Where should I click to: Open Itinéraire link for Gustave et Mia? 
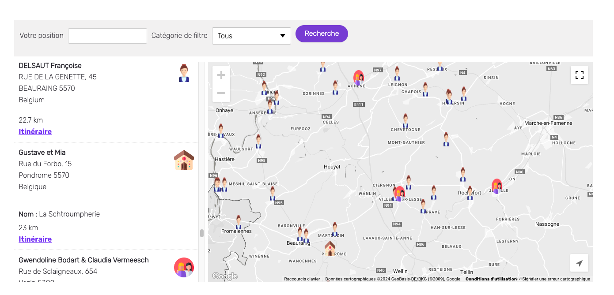(35, 239)
